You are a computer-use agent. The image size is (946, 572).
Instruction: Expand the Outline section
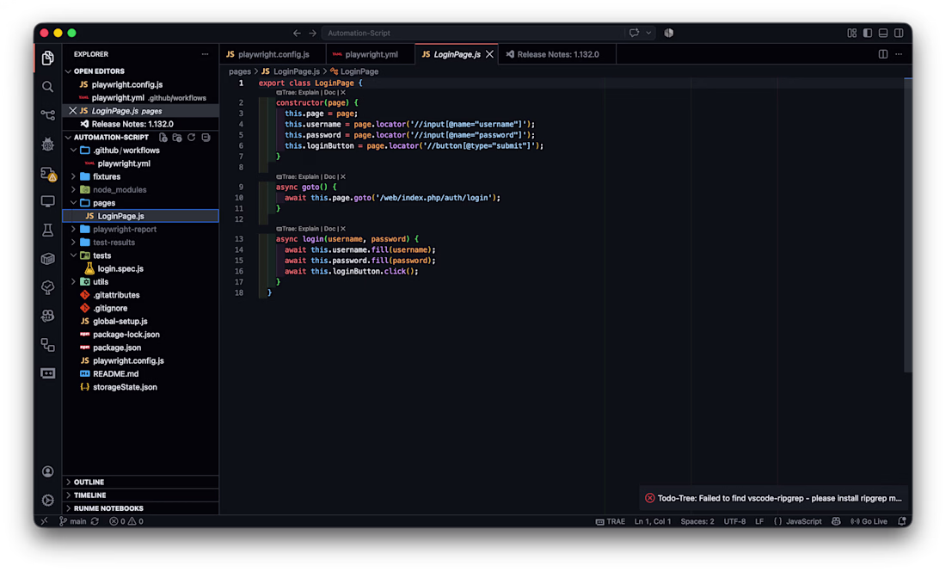click(x=140, y=482)
